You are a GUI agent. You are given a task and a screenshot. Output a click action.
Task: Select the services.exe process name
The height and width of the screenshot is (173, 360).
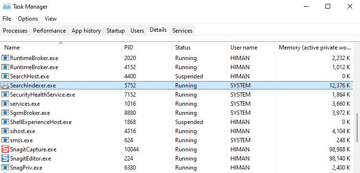[x=25, y=104]
